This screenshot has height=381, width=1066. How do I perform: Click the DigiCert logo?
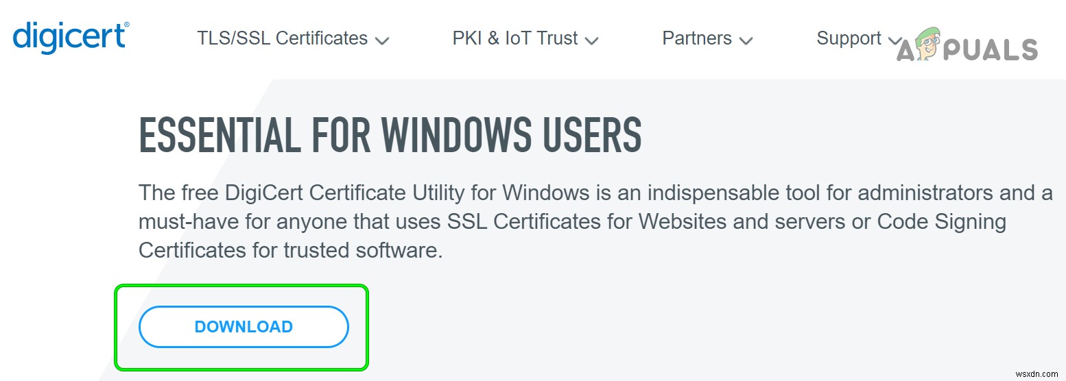coord(69,37)
